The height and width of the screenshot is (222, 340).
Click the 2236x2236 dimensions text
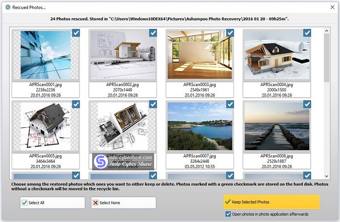tap(46, 90)
